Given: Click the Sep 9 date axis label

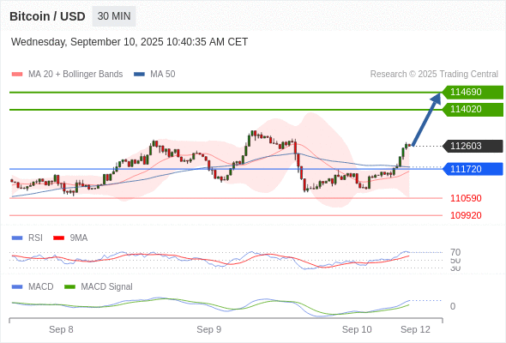Looking at the screenshot, I should coord(208,329).
